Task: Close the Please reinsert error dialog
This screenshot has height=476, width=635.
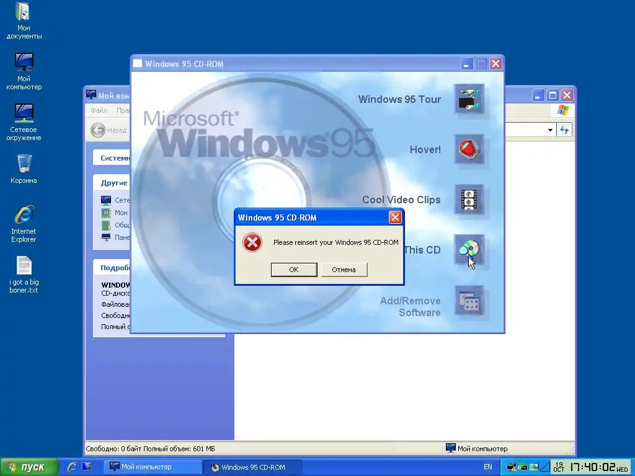Action: [395, 218]
